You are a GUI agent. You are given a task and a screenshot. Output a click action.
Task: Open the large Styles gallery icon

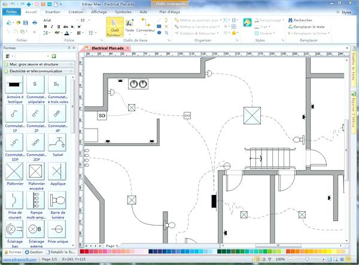point(247,23)
